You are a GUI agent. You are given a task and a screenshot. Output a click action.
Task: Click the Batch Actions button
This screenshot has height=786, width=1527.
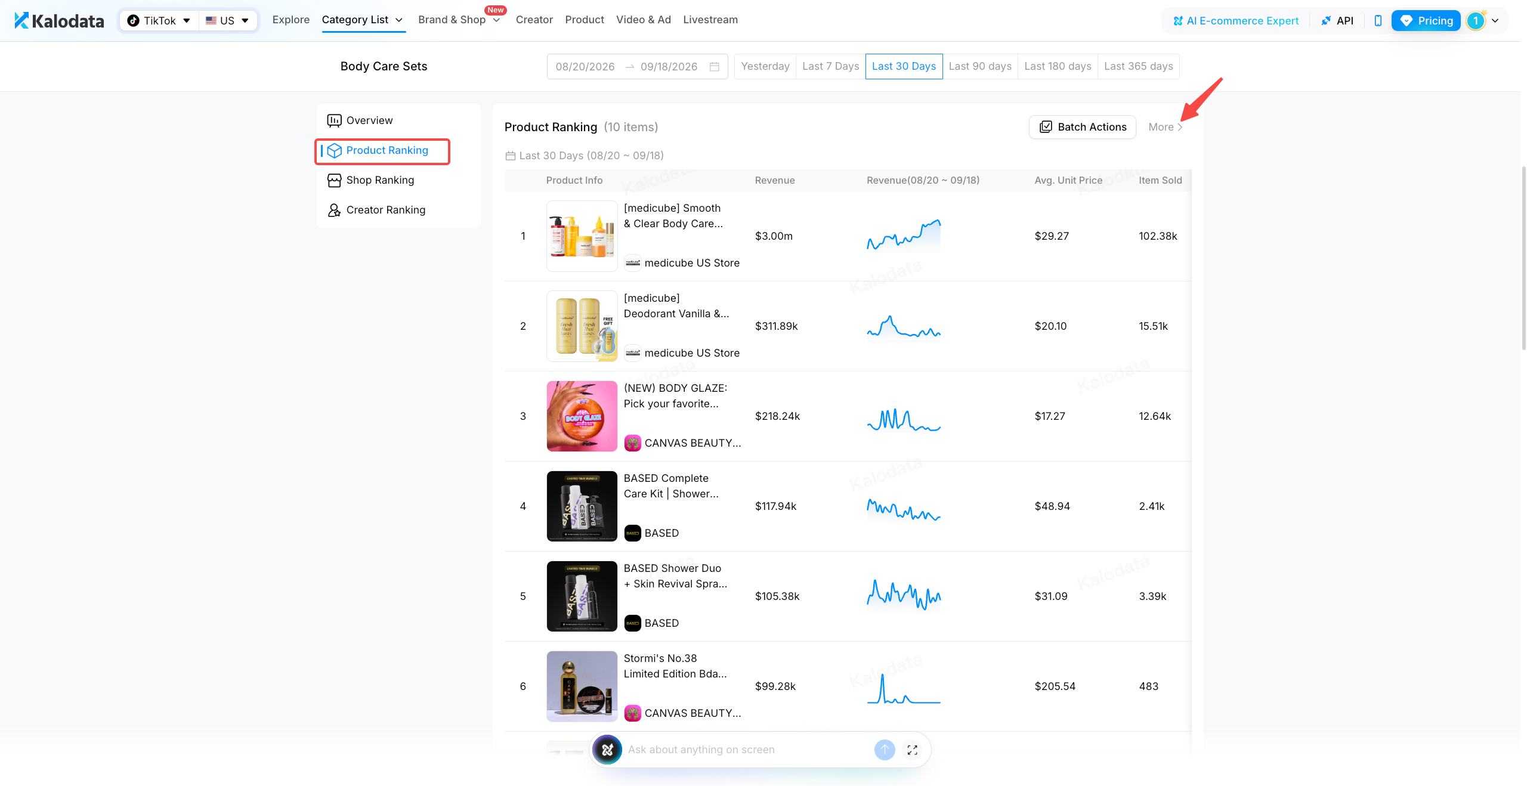coord(1082,127)
